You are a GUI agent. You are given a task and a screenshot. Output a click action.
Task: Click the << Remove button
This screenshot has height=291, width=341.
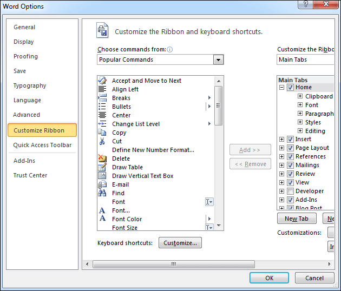click(250, 164)
